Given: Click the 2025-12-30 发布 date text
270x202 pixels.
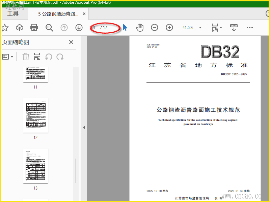Looking at the screenshot, I should click(157, 191).
